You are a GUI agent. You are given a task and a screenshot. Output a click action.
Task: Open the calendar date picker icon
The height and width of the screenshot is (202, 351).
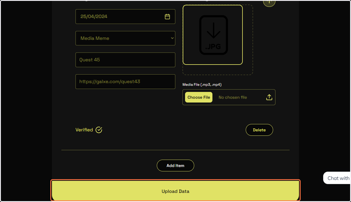tap(167, 17)
